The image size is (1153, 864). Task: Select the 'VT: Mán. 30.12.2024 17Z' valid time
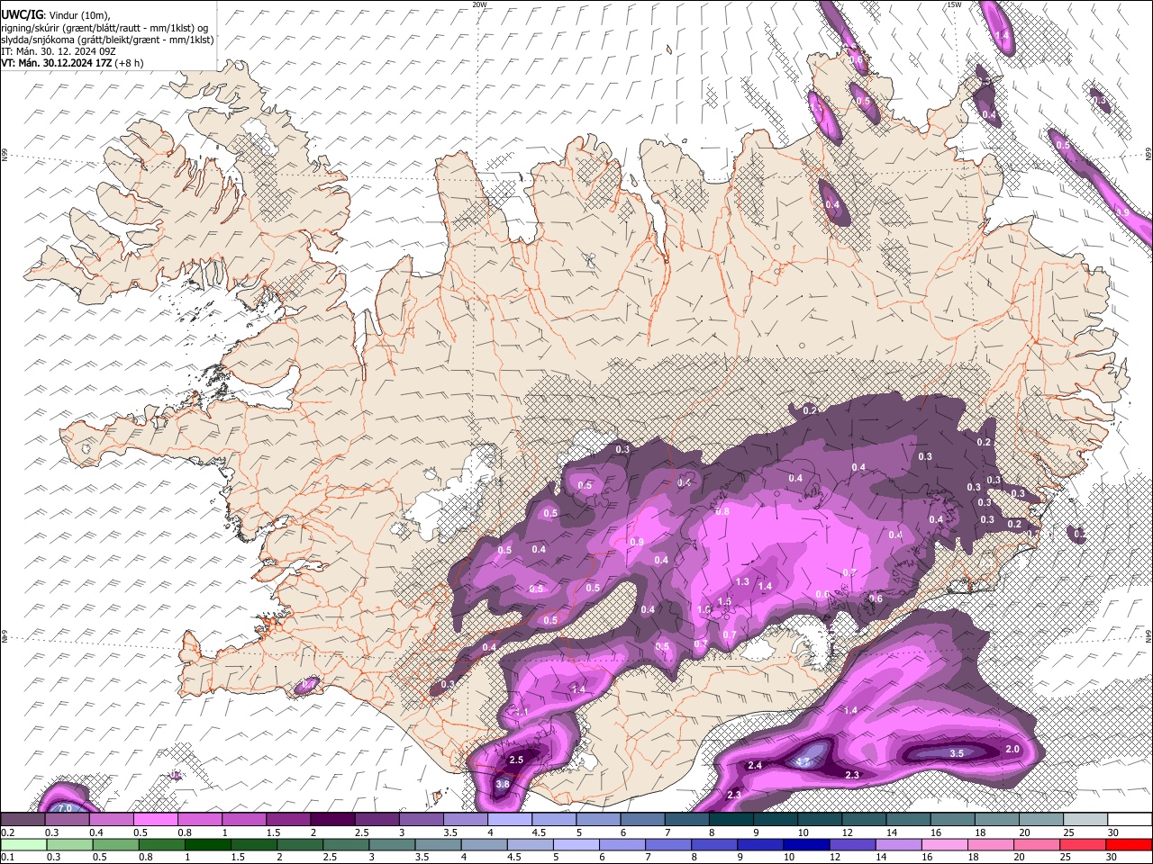pyautogui.click(x=56, y=63)
